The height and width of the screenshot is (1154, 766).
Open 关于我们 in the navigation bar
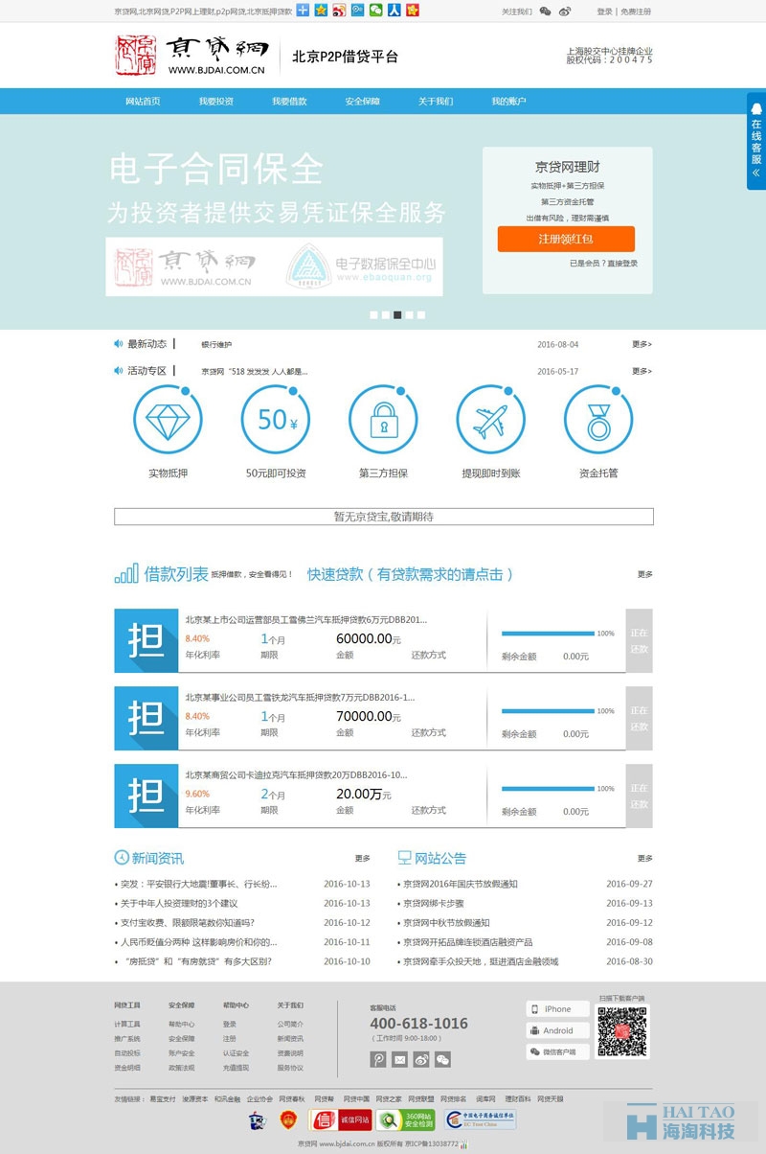pyautogui.click(x=436, y=102)
